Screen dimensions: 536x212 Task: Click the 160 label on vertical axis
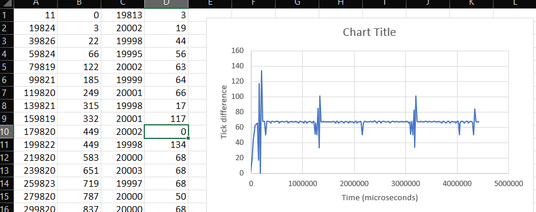click(x=237, y=51)
